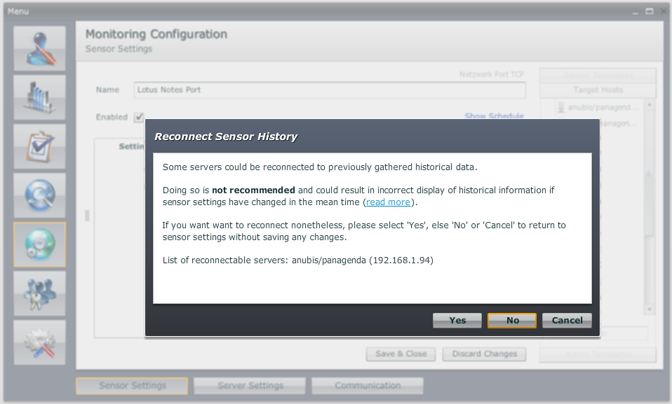Viewport: 672px width, 404px height.
Task: Click Yes to reconnect sensor history
Action: 457,320
